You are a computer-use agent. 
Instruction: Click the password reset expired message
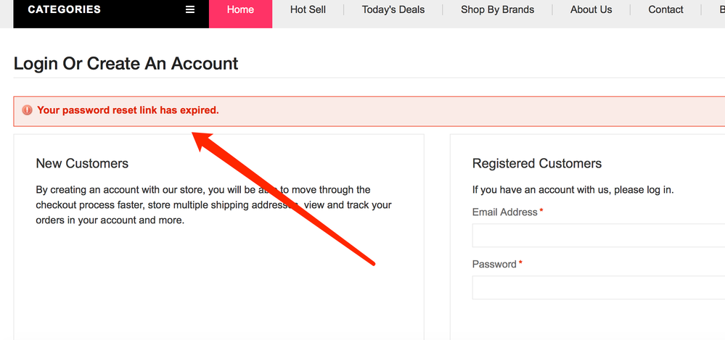(128, 110)
